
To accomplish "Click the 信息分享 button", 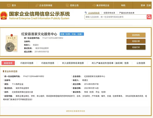I will [136, 41].
